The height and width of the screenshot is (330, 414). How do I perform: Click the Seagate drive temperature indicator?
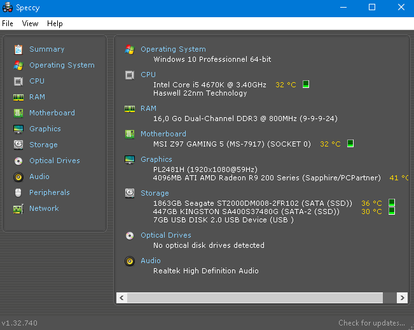(x=392, y=204)
